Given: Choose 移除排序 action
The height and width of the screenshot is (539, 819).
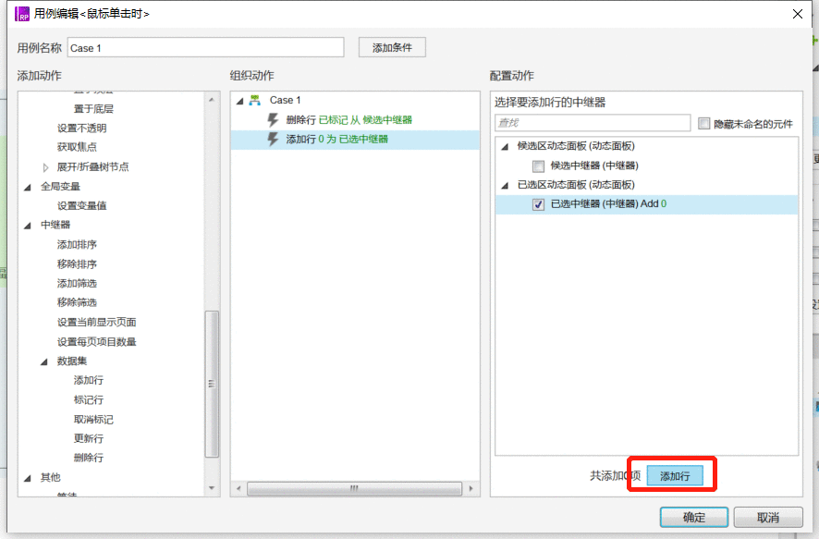Looking at the screenshot, I should pos(77,264).
